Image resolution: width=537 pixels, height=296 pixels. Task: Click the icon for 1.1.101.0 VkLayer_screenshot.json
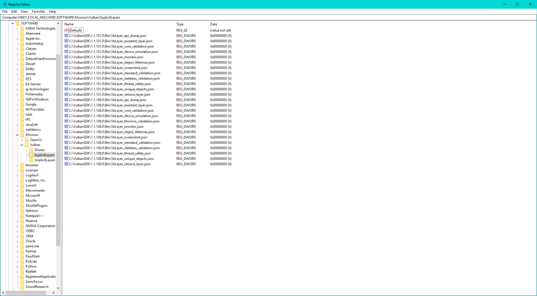coord(66,68)
